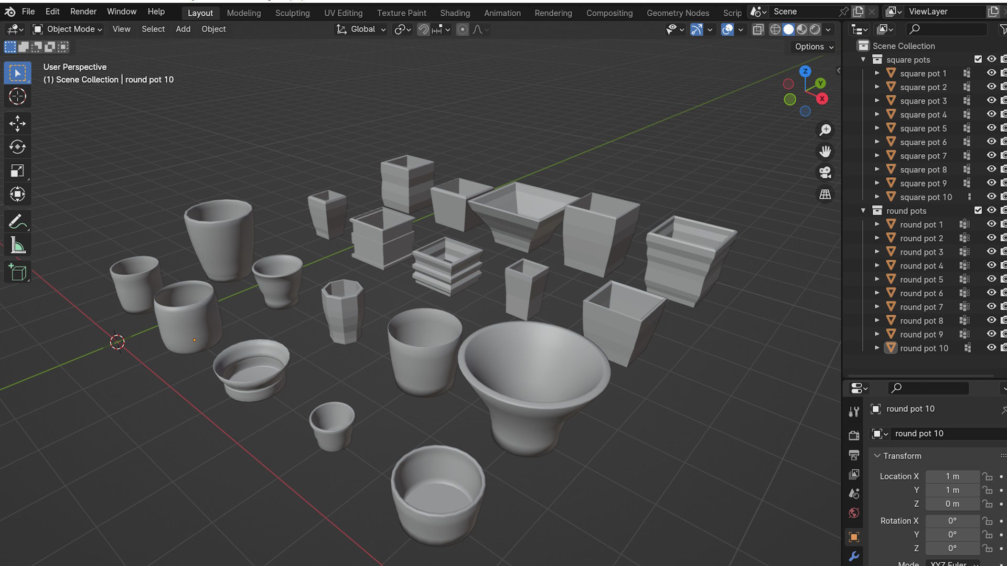Select the Add Cube tool

tap(17, 272)
